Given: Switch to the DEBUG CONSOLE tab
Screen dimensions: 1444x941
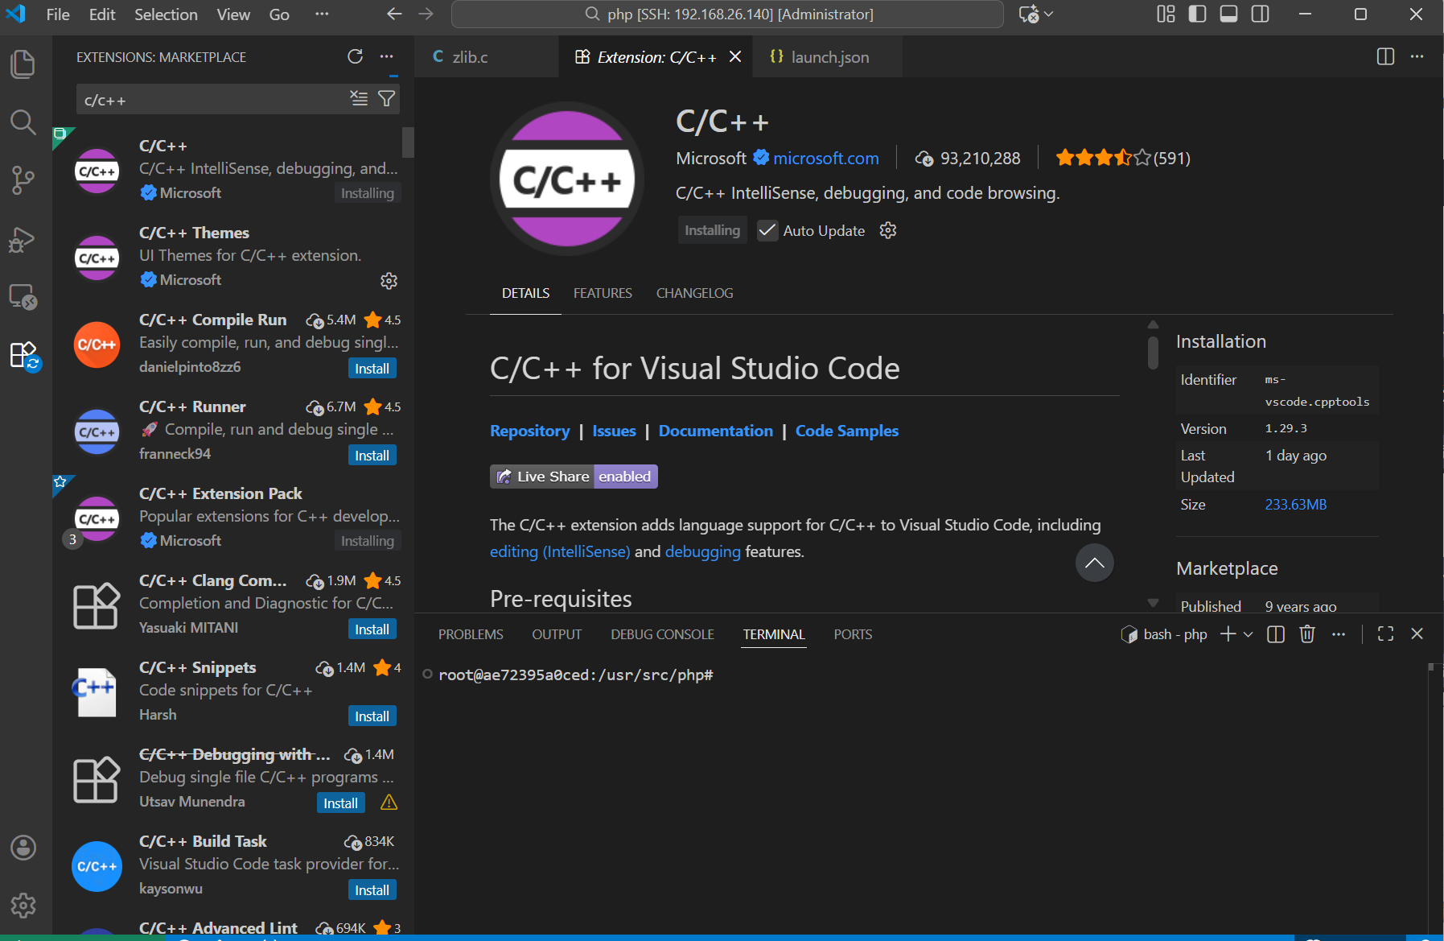Looking at the screenshot, I should [x=662, y=634].
